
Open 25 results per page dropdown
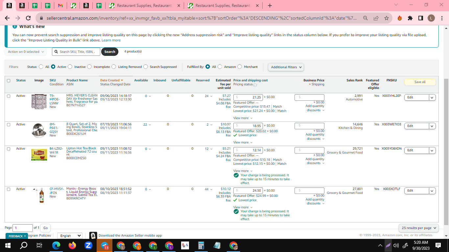(419, 228)
